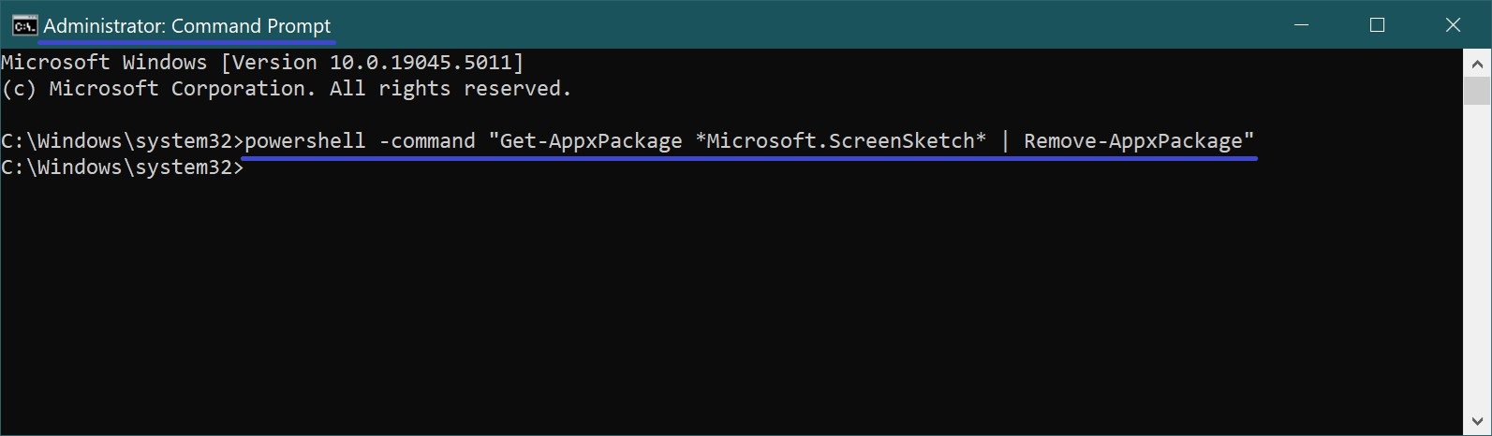The image size is (1492, 436).
Task: Click the '-command' parameter text
Action: pyautogui.click(x=427, y=141)
